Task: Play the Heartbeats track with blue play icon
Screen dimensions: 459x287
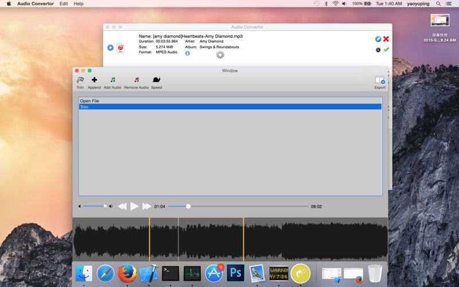Action: coord(110,48)
